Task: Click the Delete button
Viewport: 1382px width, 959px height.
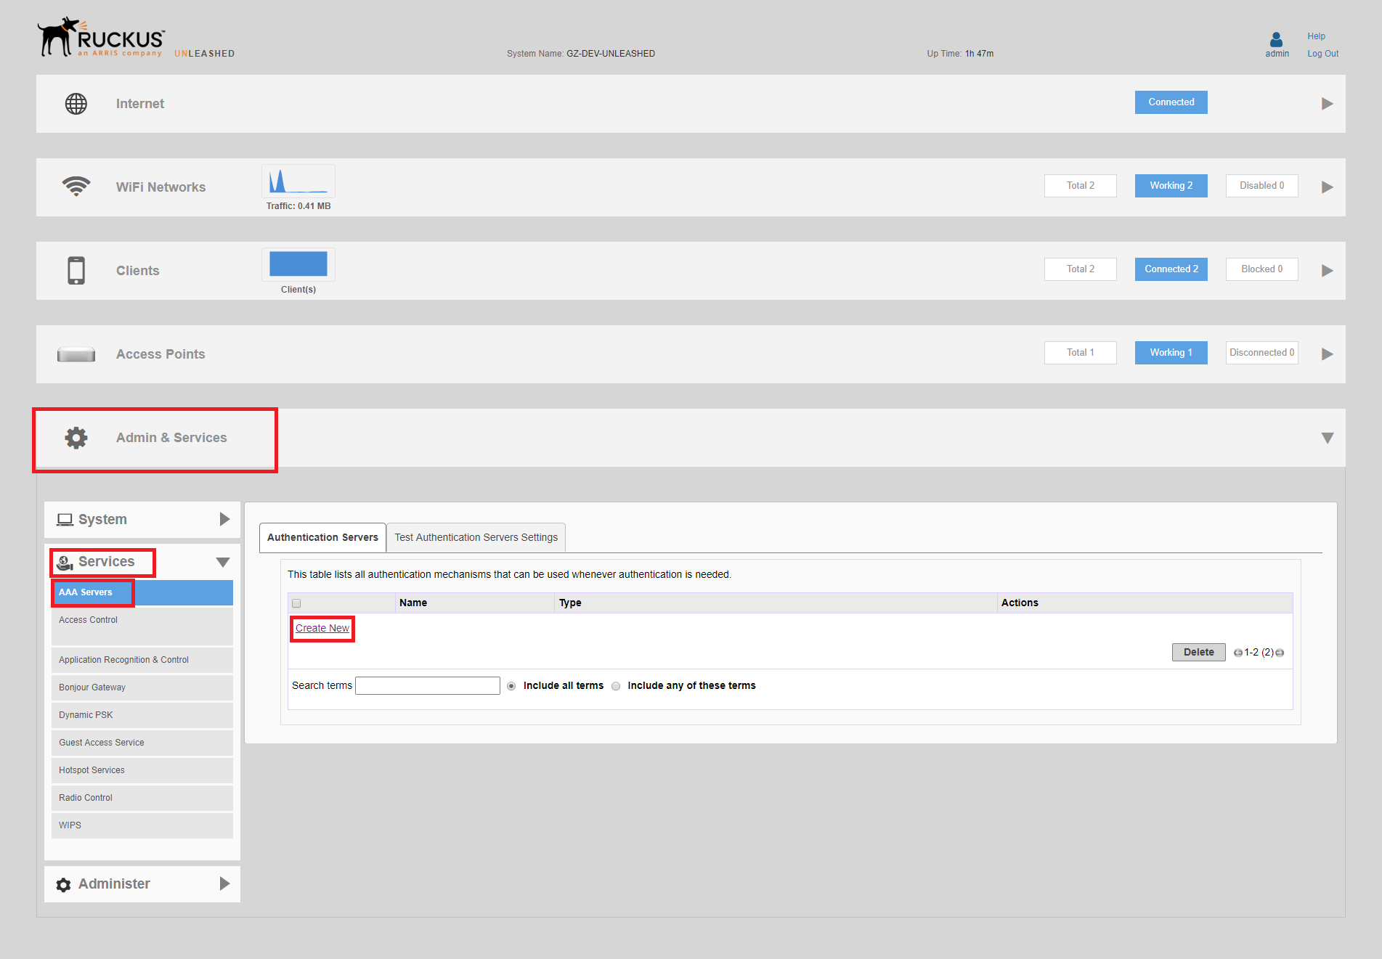Action: click(1199, 652)
